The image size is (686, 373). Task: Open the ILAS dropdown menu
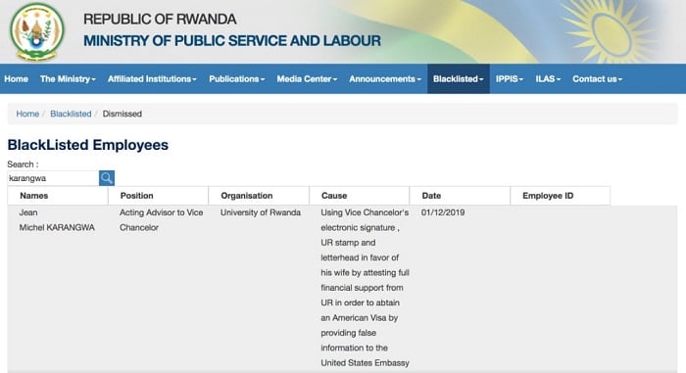pos(548,79)
